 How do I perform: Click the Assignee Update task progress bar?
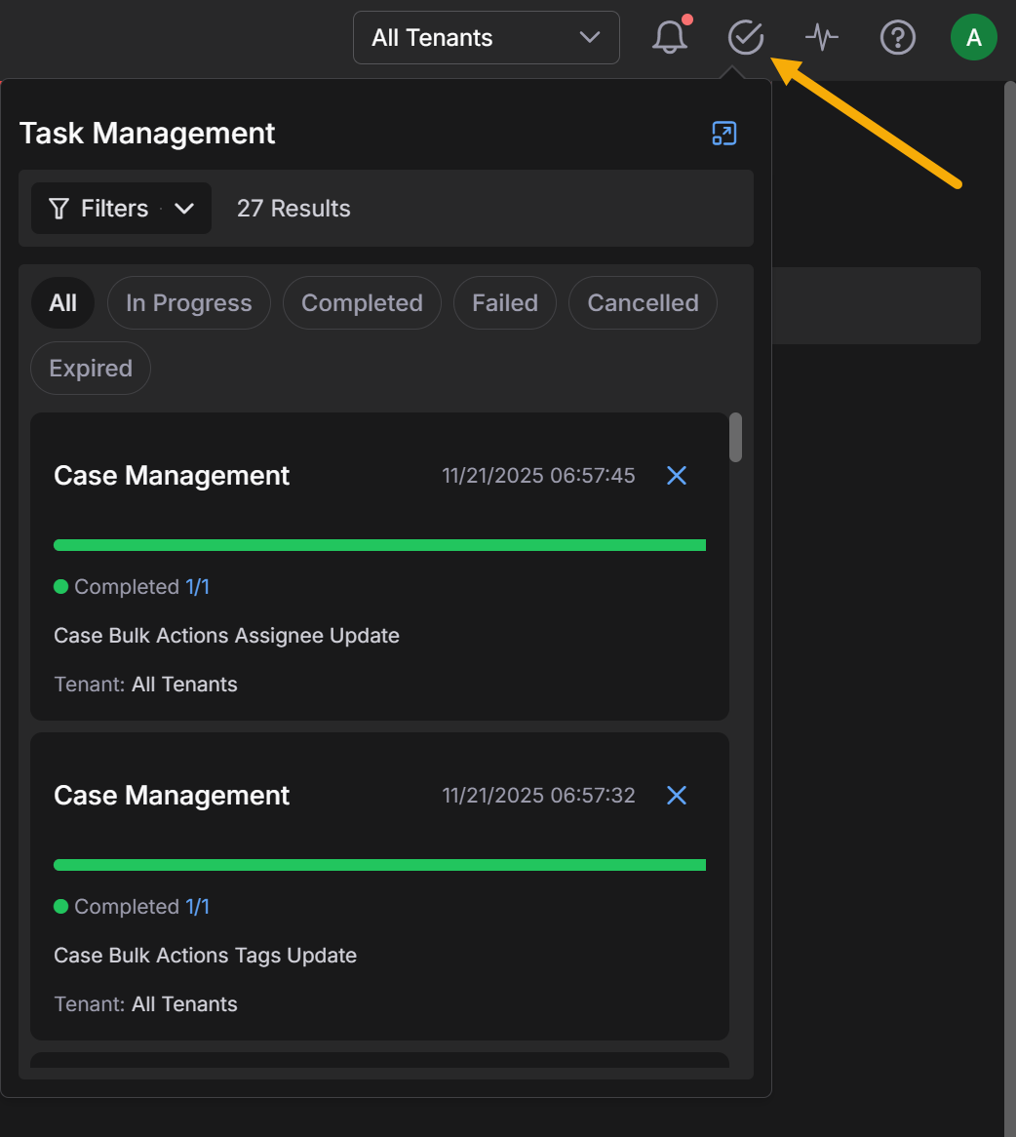[x=379, y=545]
